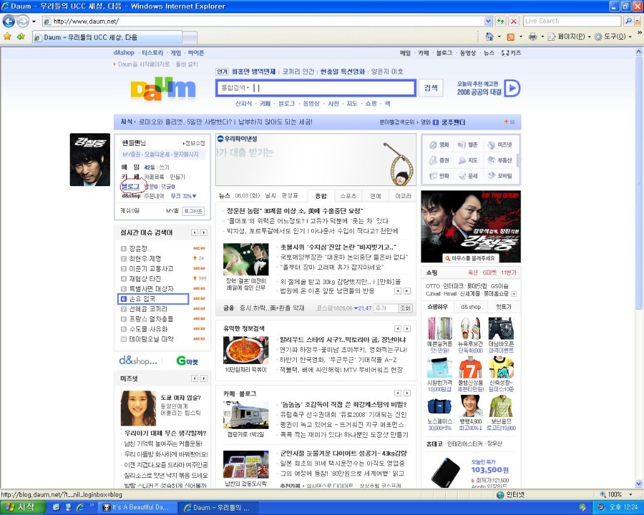Open the 지도 service icon in grid
The width and height of the screenshot is (644, 515).
pos(468,160)
